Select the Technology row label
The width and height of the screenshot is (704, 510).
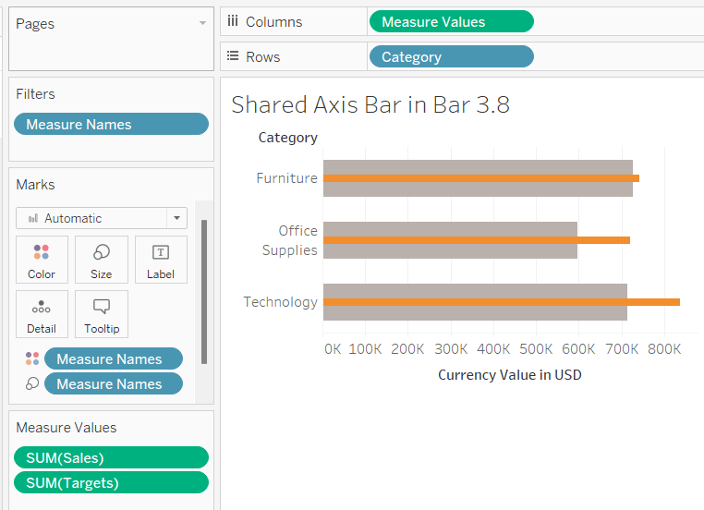point(281,302)
